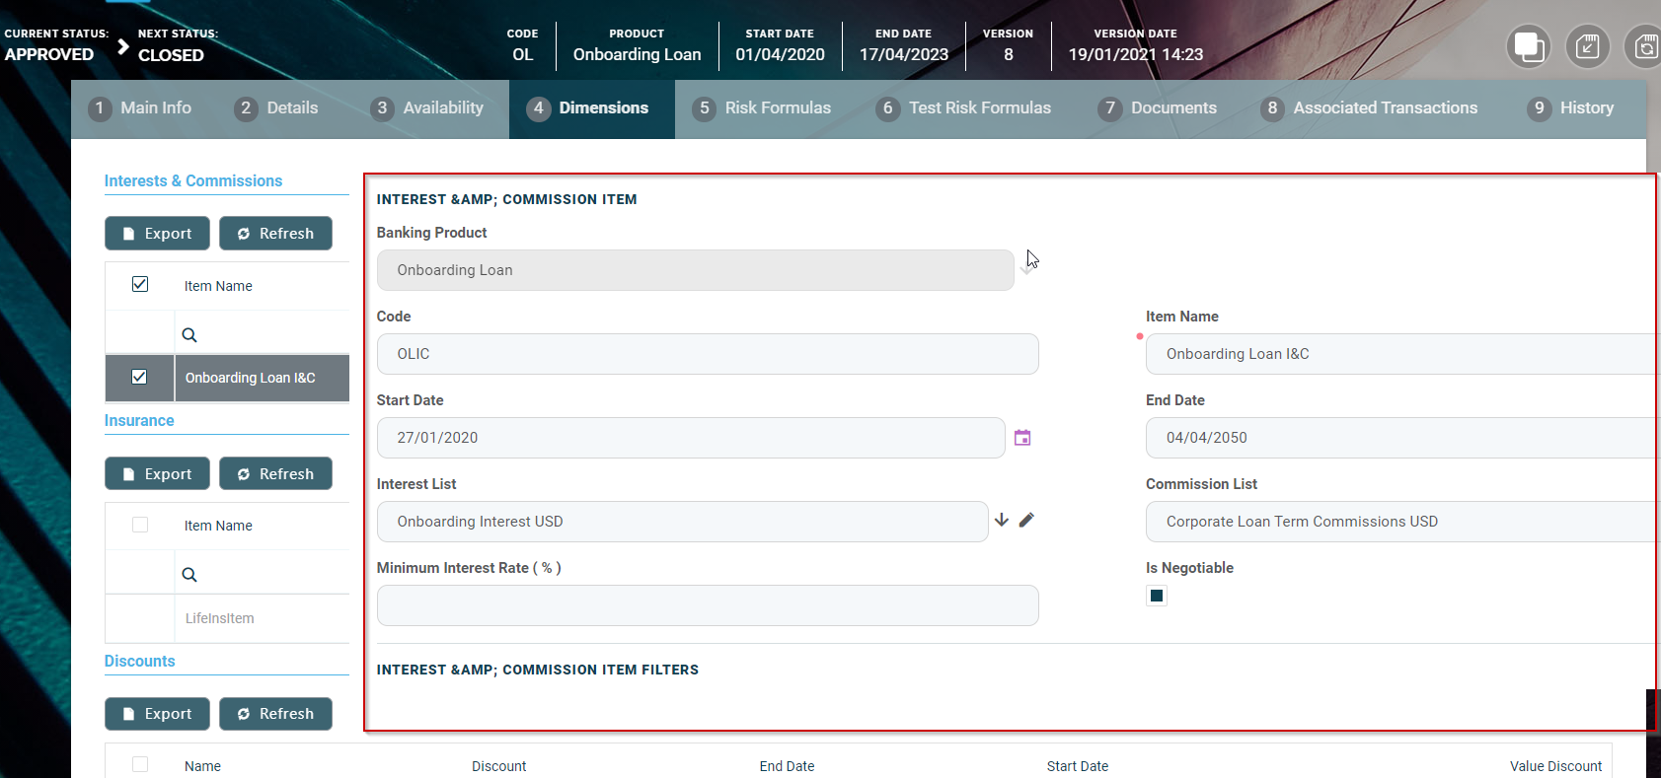Refresh the Insurance list
Screen dimensions: 1661x778
275,474
